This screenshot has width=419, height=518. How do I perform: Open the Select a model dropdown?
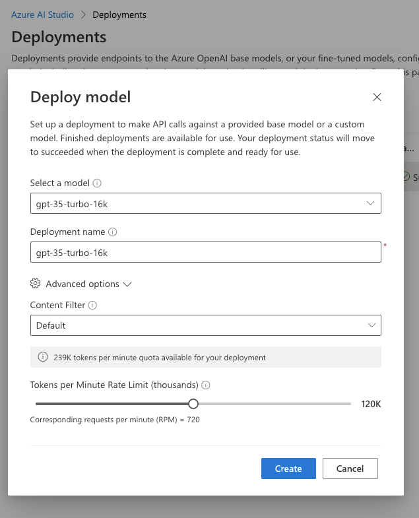click(x=205, y=203)
